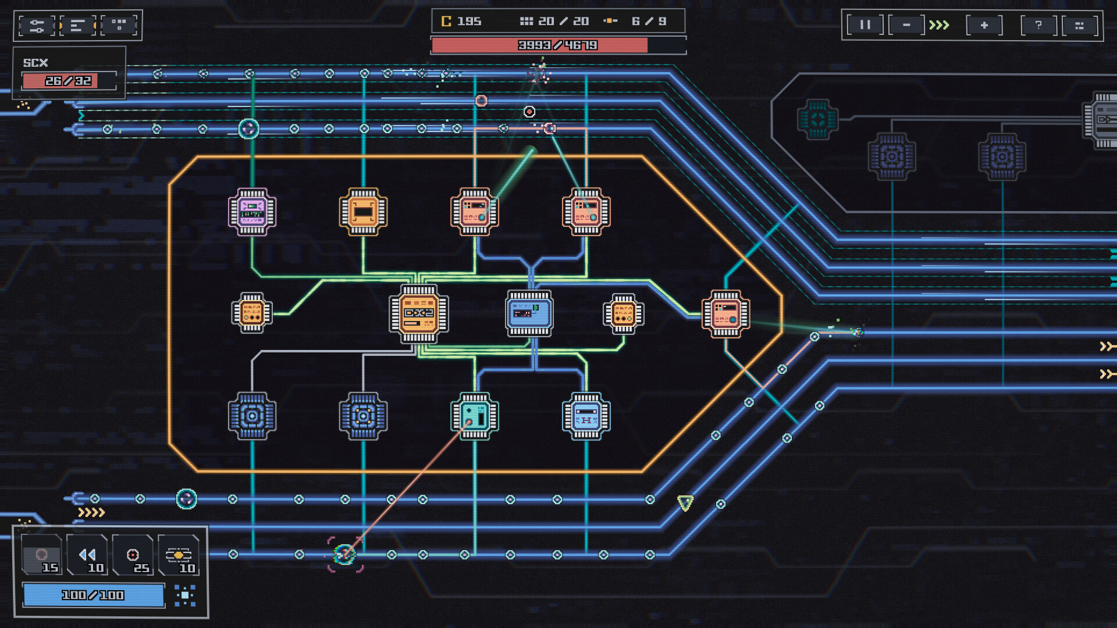Image resolution: width=1117 pixels, height=628 pixels.
Task: Select the dark blue chip beside the teal chip
Action: pos(363,416)
